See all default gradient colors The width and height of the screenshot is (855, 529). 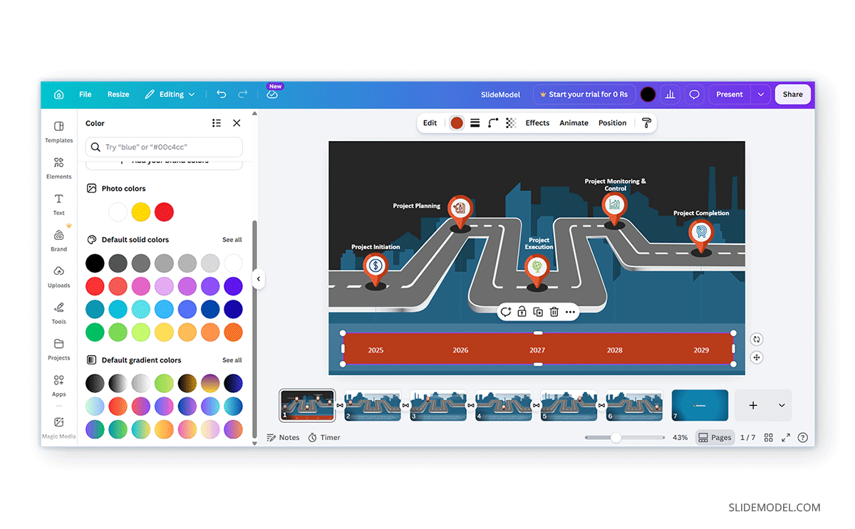click(232, 360)
